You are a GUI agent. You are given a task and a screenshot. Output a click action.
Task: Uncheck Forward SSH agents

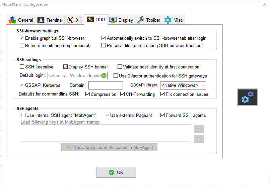coord(162,115)
